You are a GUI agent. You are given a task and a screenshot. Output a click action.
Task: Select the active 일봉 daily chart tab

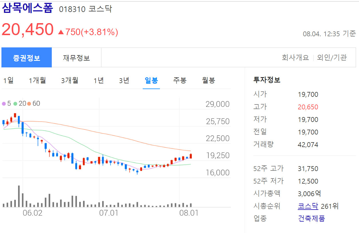pos(151,80)
